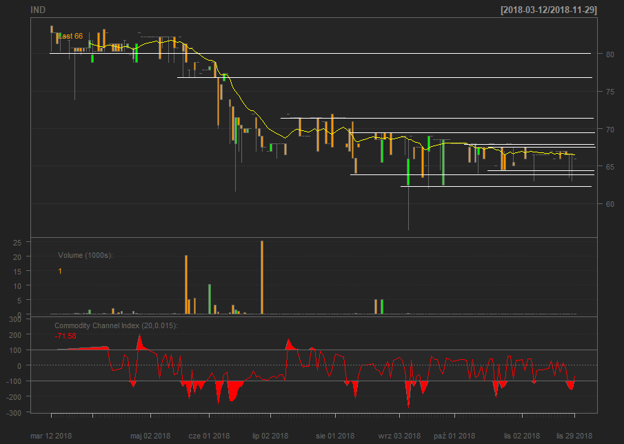Click the orange "Last 66" price label
Screen dimensions: 624x444
tap(70, 37)
